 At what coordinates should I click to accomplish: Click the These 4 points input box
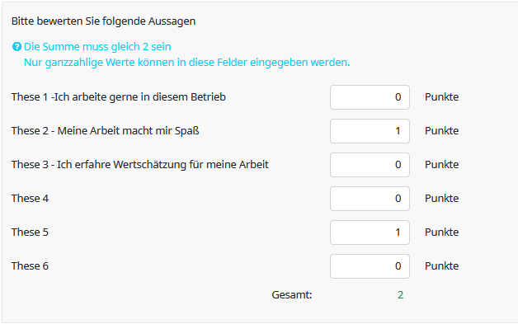(370, 199)
